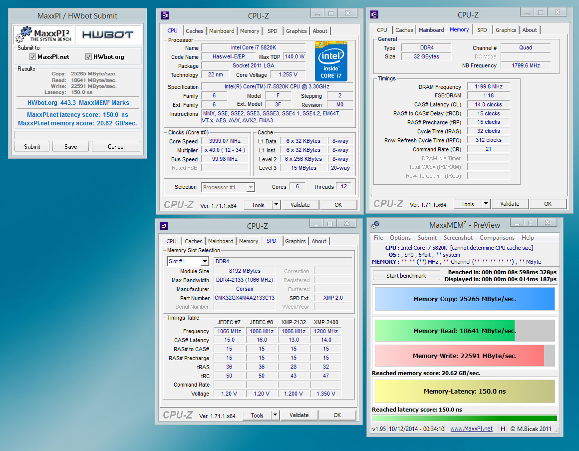Click the MaxxPI² system bench logo
This screenshot has width=579, height=451.
[44, 34]
